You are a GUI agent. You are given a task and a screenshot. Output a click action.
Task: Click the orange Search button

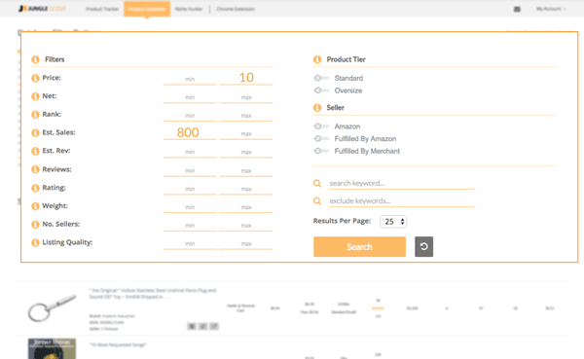359,246
